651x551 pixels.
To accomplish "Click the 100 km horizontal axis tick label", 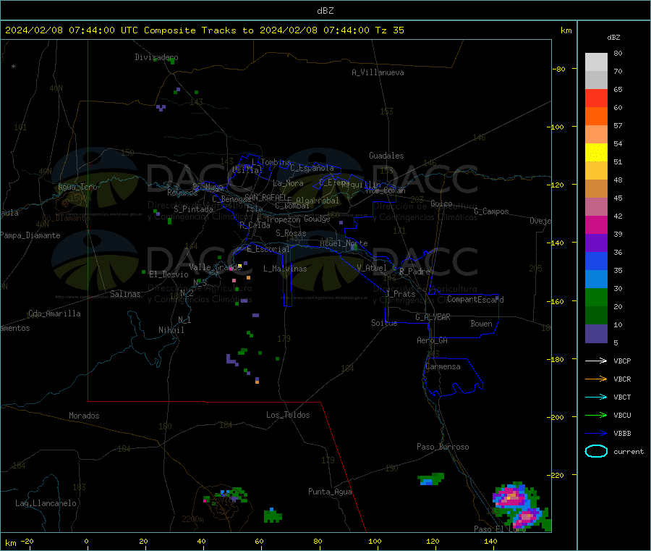I will click(375, 542).
